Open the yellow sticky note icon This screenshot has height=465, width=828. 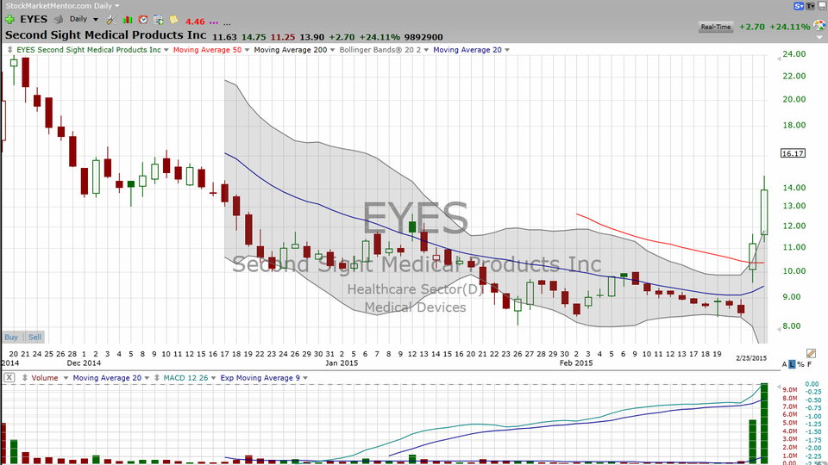point(173,20)
